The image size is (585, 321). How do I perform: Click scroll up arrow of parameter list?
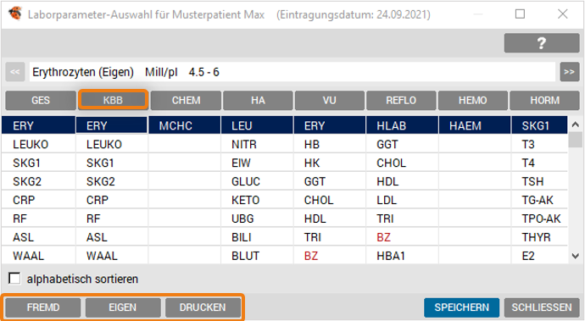pyautogui.click(x=575, y=125)
